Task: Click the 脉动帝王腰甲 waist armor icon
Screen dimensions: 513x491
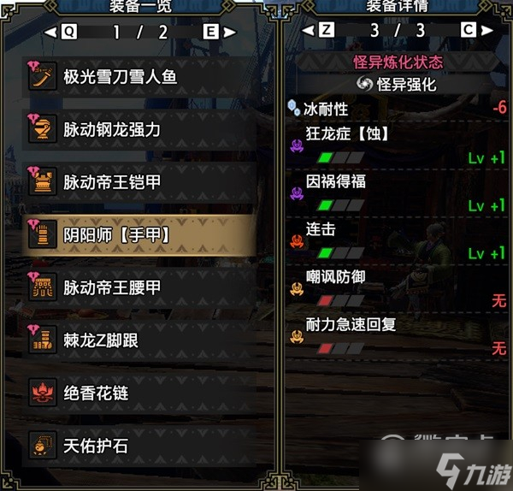Action: (43, 287)
